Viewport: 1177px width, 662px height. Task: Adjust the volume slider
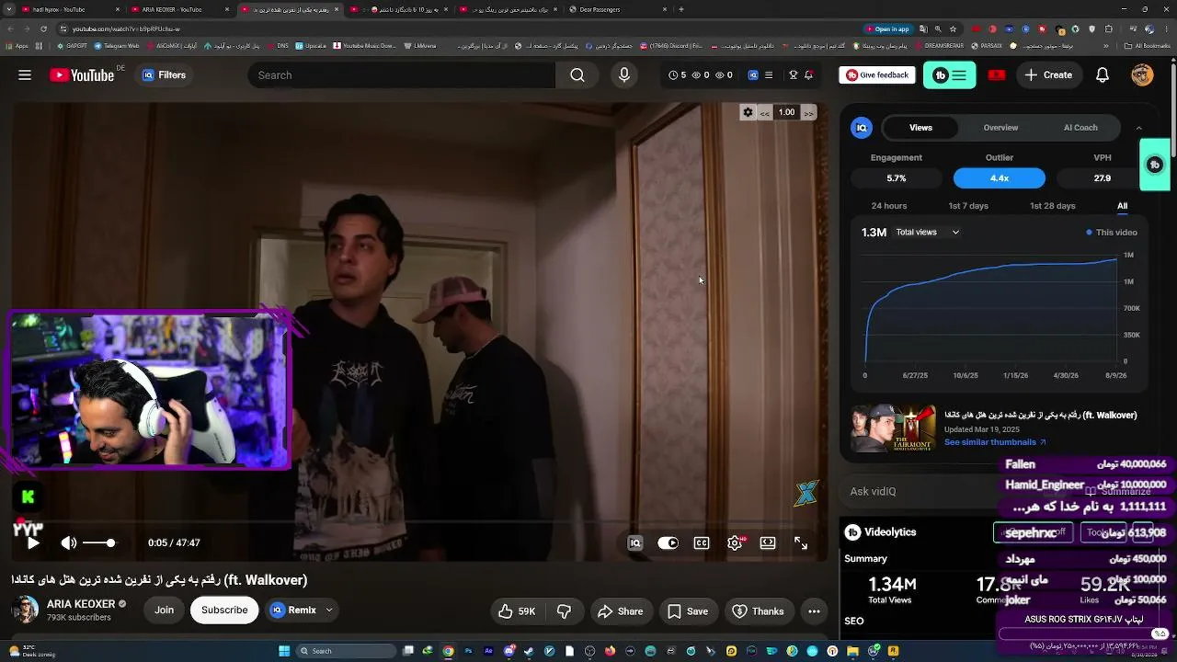point(98,543)
